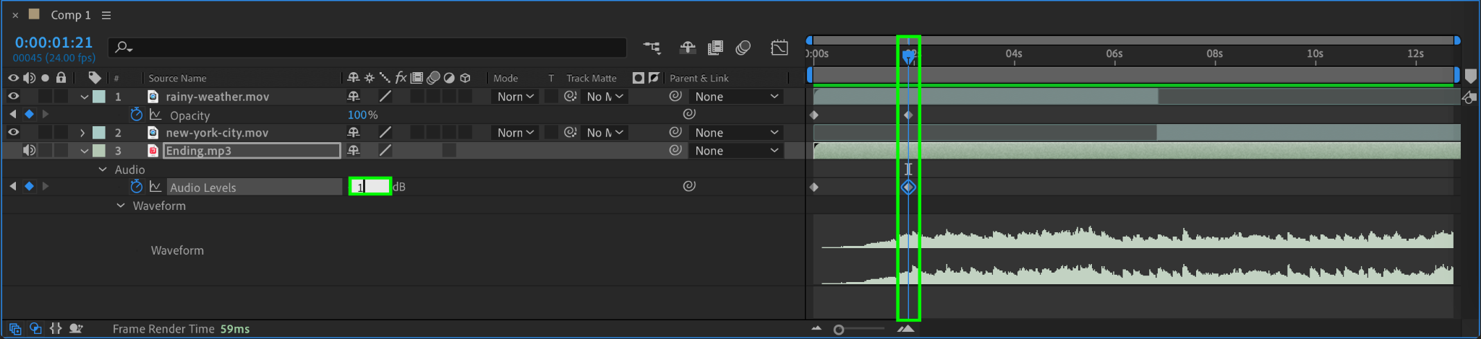
Task: Enable motion blur for the composition
Action: (x=743, y=48)
